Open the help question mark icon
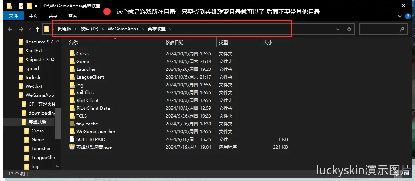Viewport: 415px width, 181px height. pyautogui.click(x=408, y=16)
